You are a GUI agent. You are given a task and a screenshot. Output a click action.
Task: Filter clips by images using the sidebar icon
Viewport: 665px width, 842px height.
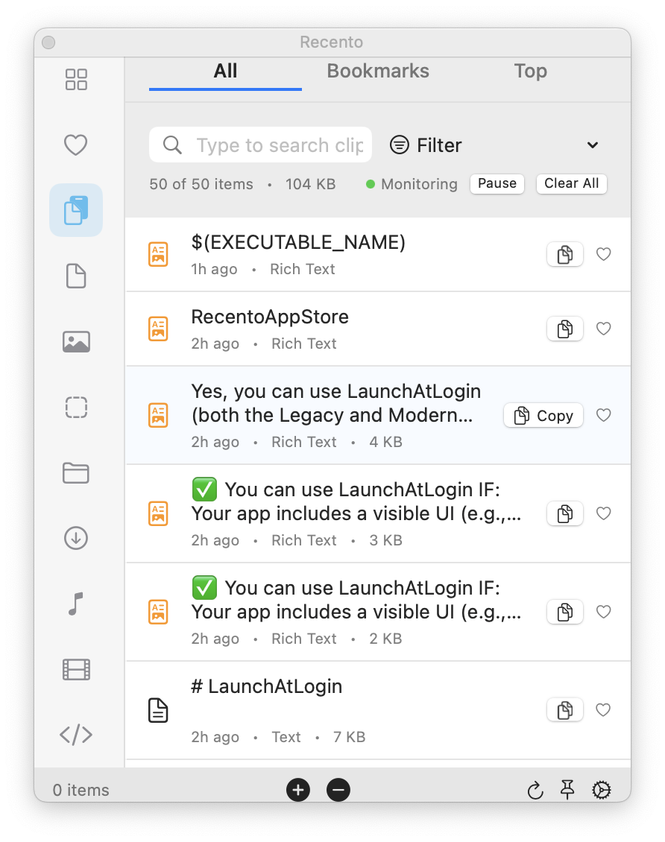[75, 341]
